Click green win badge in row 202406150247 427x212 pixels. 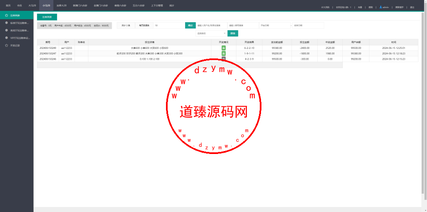224,54
